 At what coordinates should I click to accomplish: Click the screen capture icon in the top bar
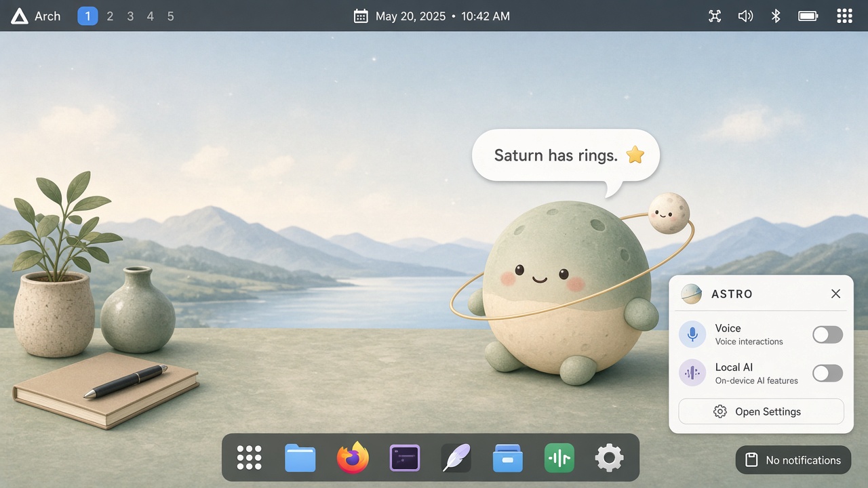[715, 16]
